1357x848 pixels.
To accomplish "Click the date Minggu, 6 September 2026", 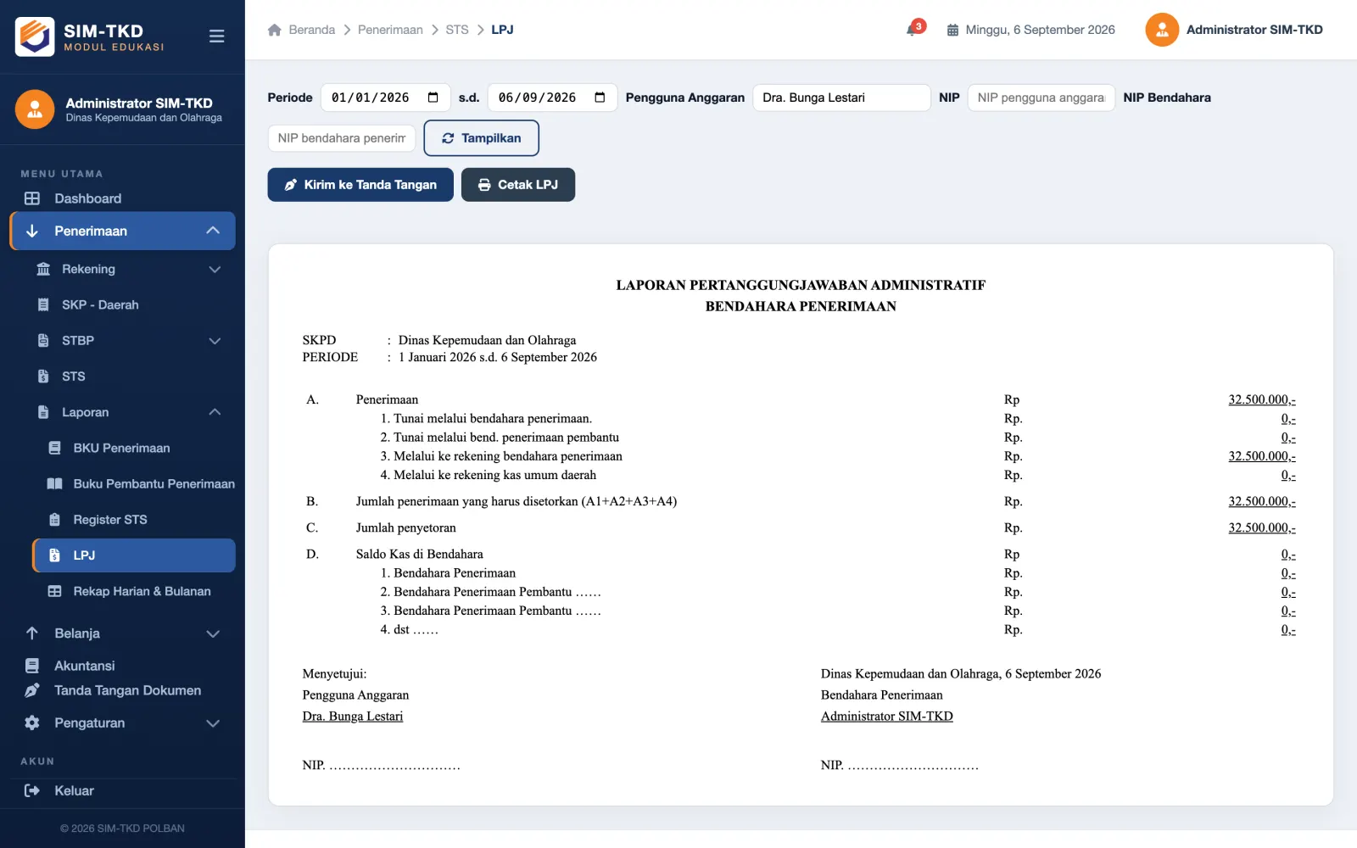I will tap(1040, 30).
